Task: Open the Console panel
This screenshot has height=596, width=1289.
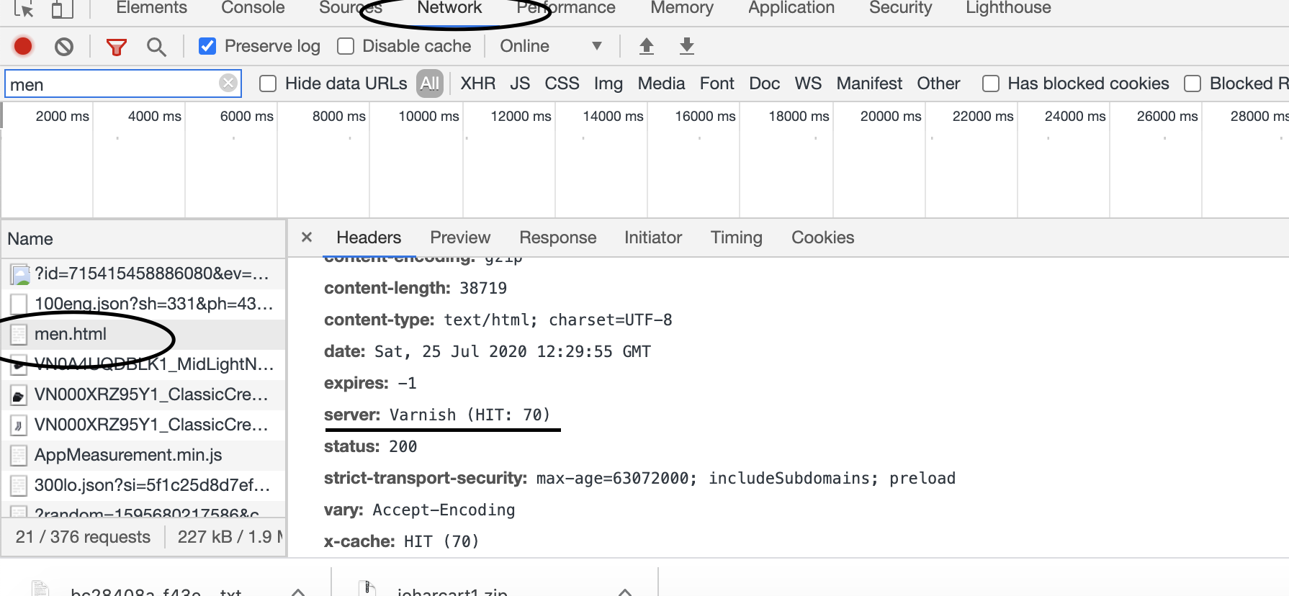Action: pos(253,8)
